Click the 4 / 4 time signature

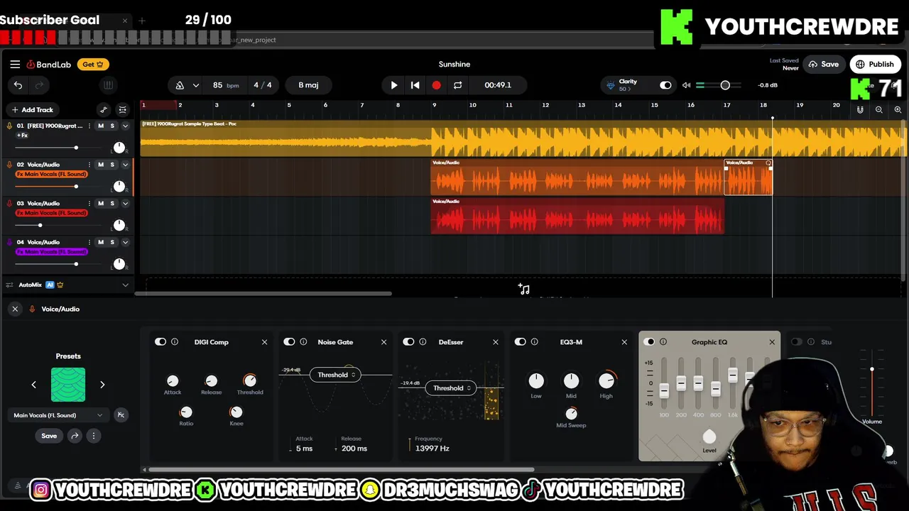(263, 85)
